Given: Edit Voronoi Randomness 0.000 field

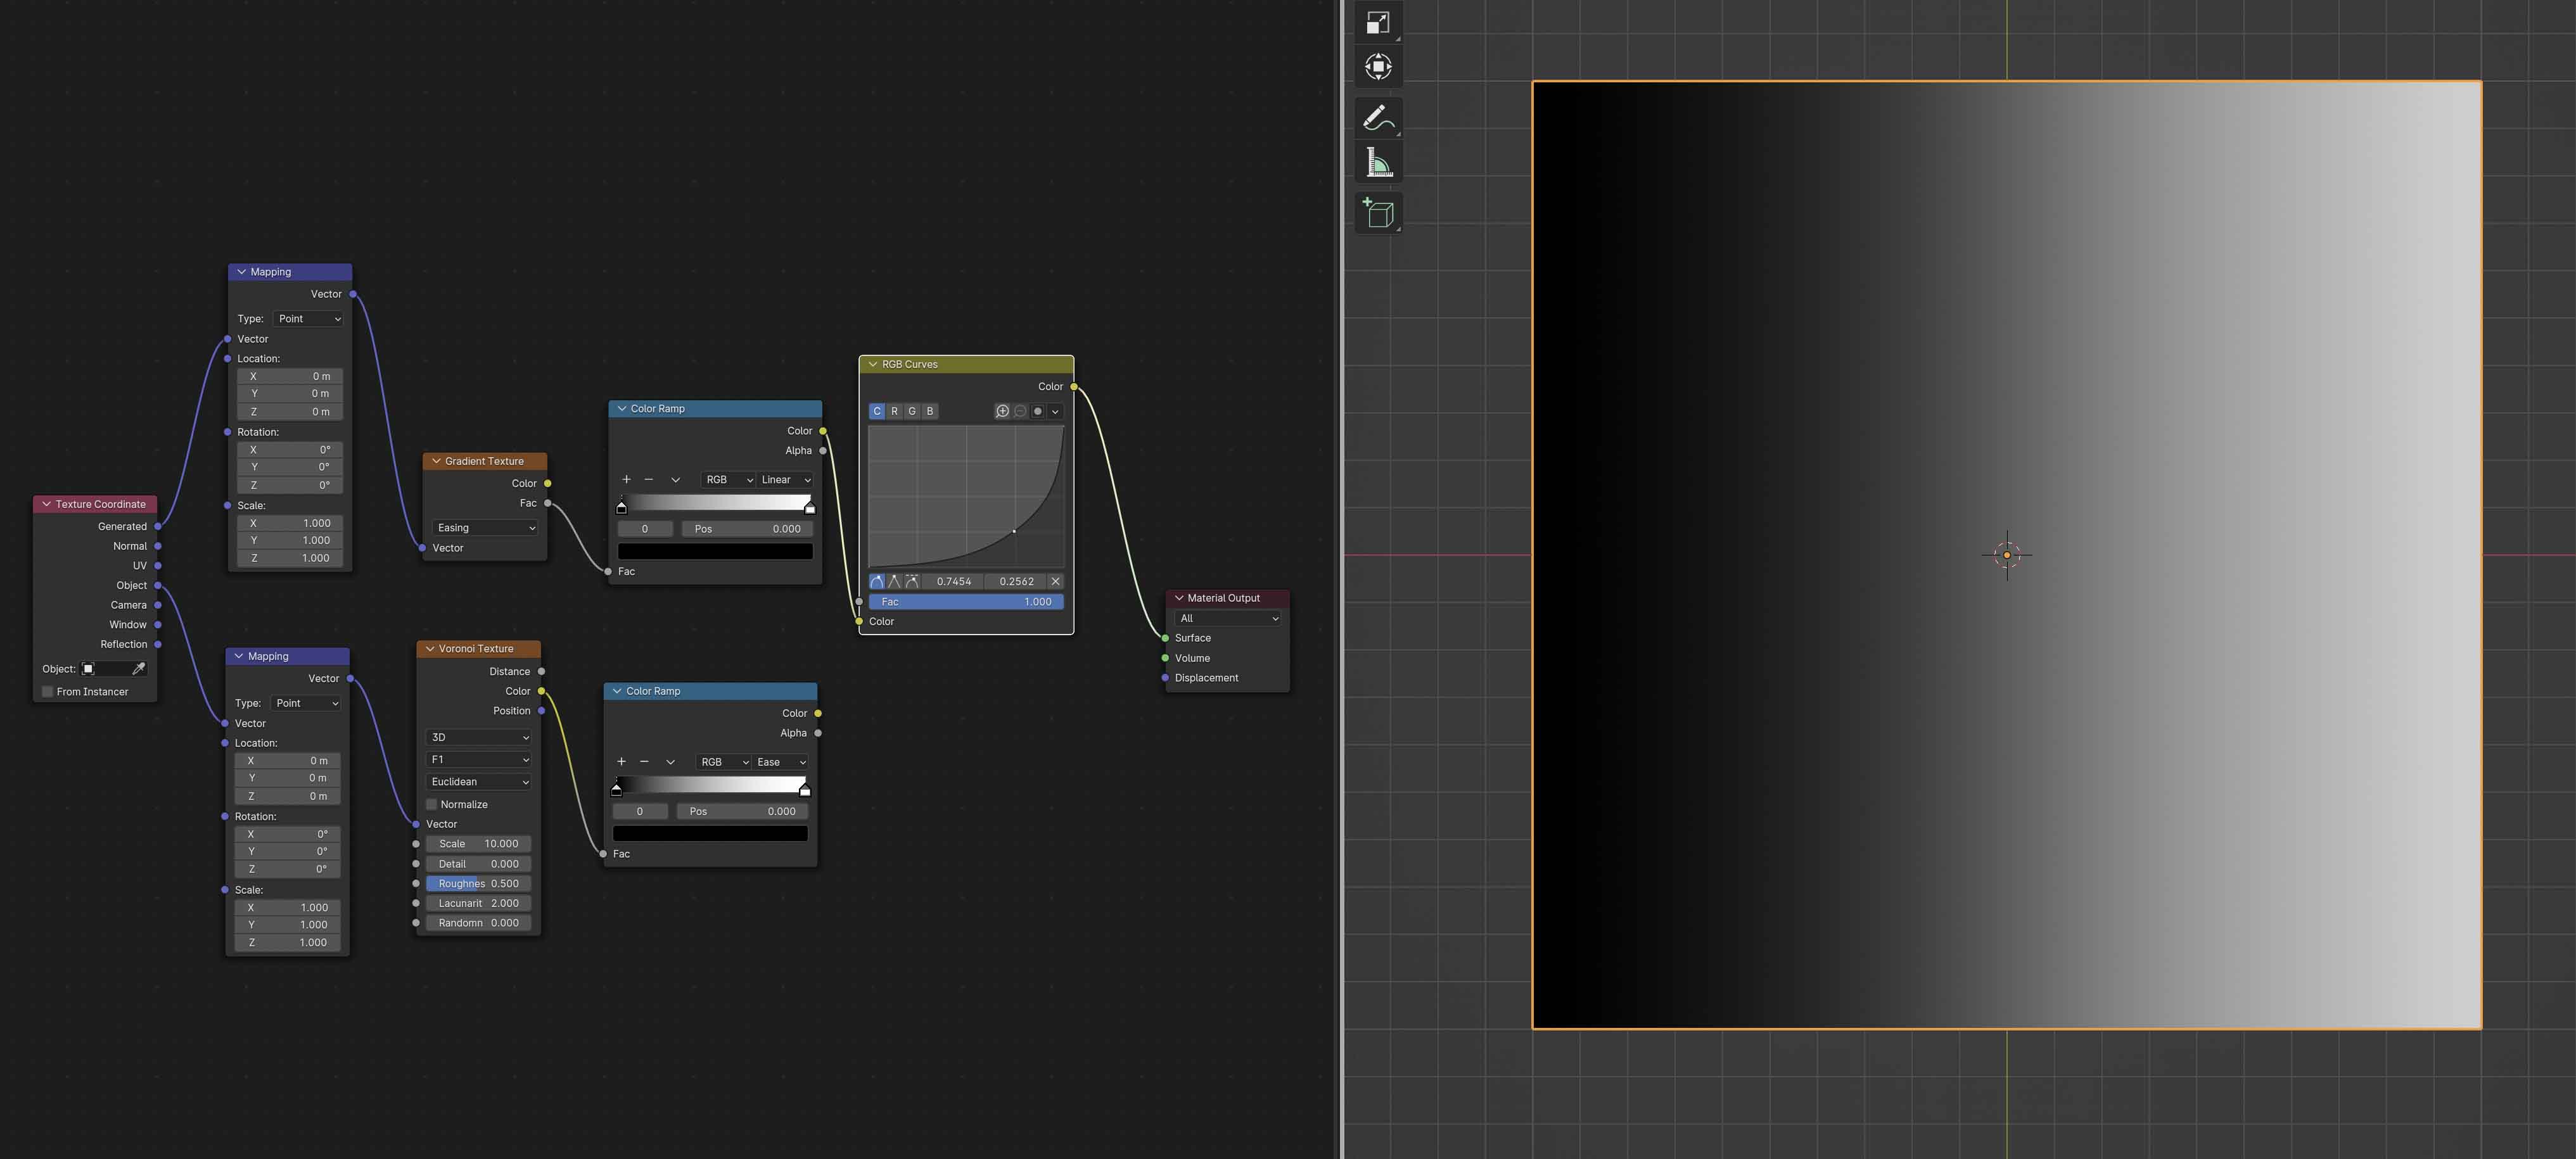Looking at the screenshot, I should coord(479,923).
